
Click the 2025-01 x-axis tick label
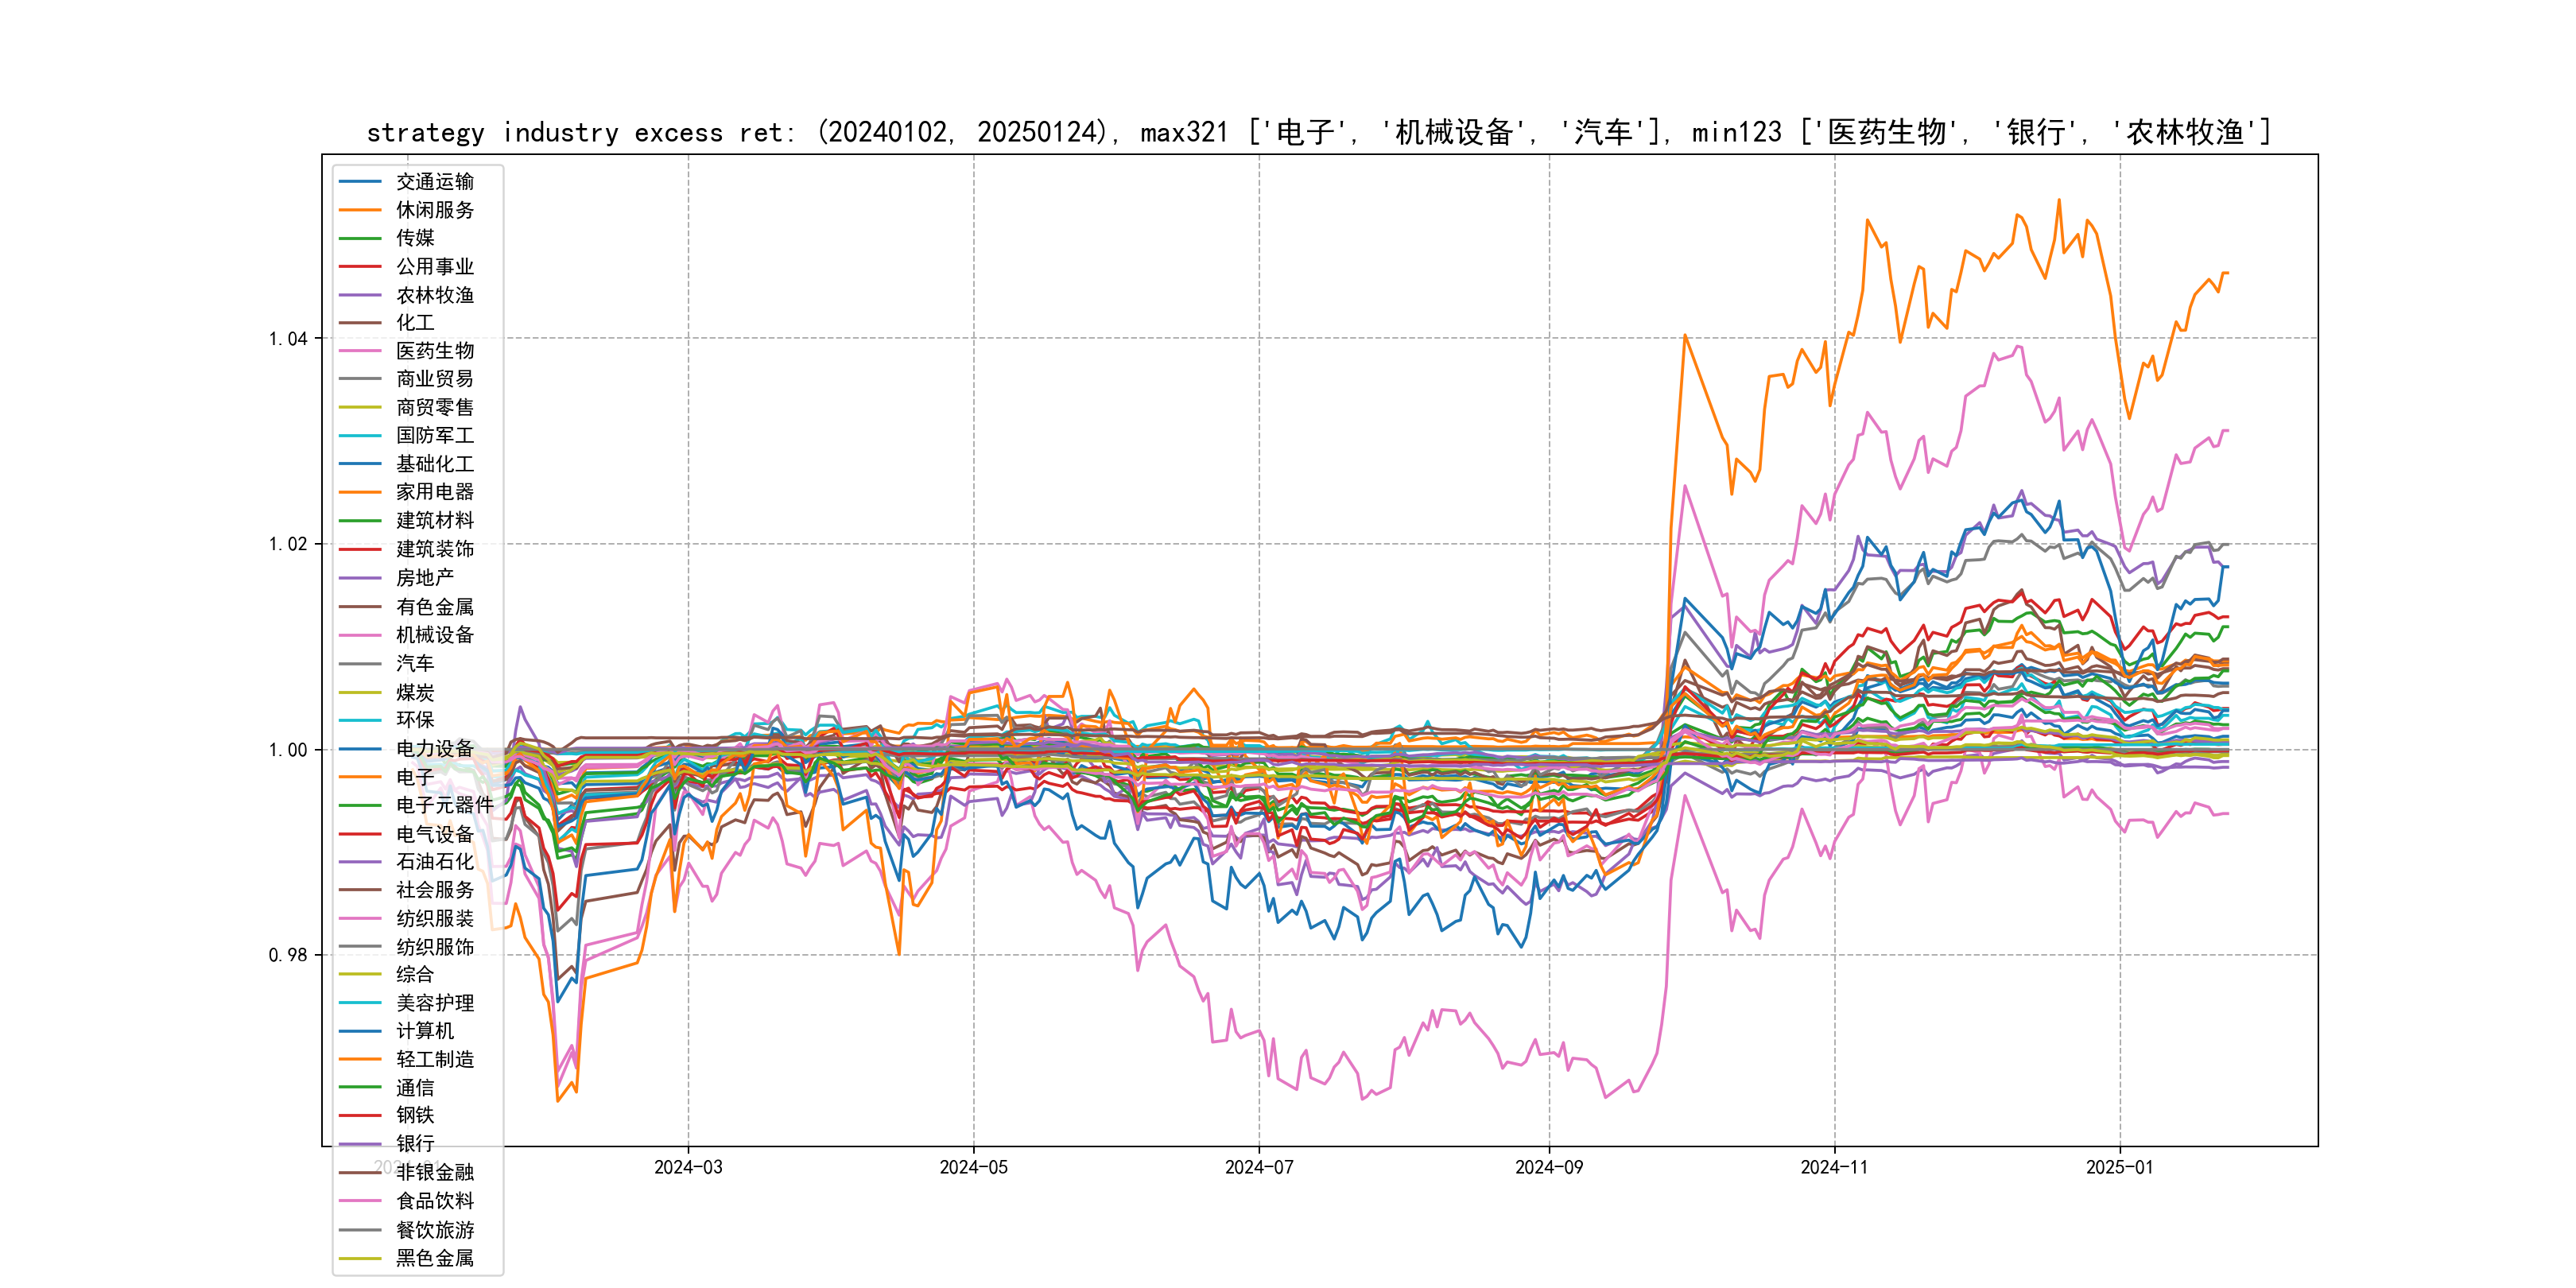pos(2119,1167)
